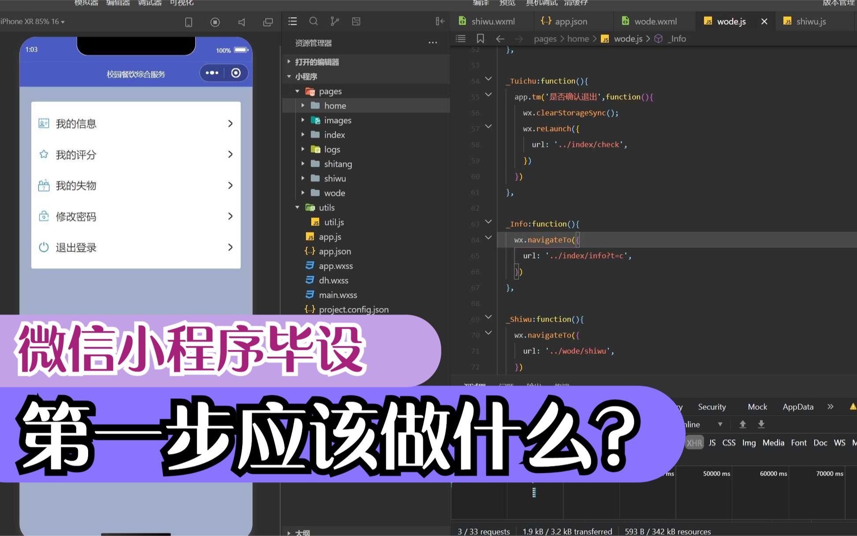Open the search panel in the sidebar
Screen dimensions: 857x536
pyautogui.click(x=314, y=21)
